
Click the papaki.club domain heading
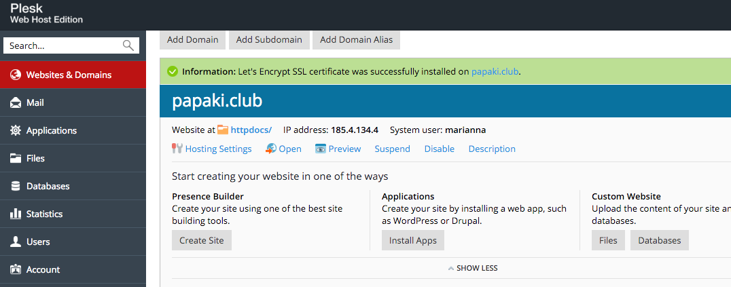click(x=217, y=101)
